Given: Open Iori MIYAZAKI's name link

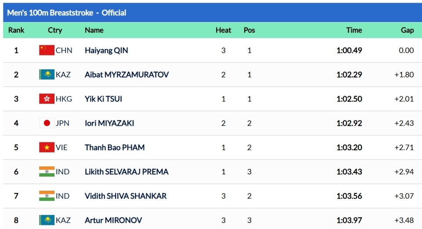Looking at the screenshot, I should click(x=109, y=123).
